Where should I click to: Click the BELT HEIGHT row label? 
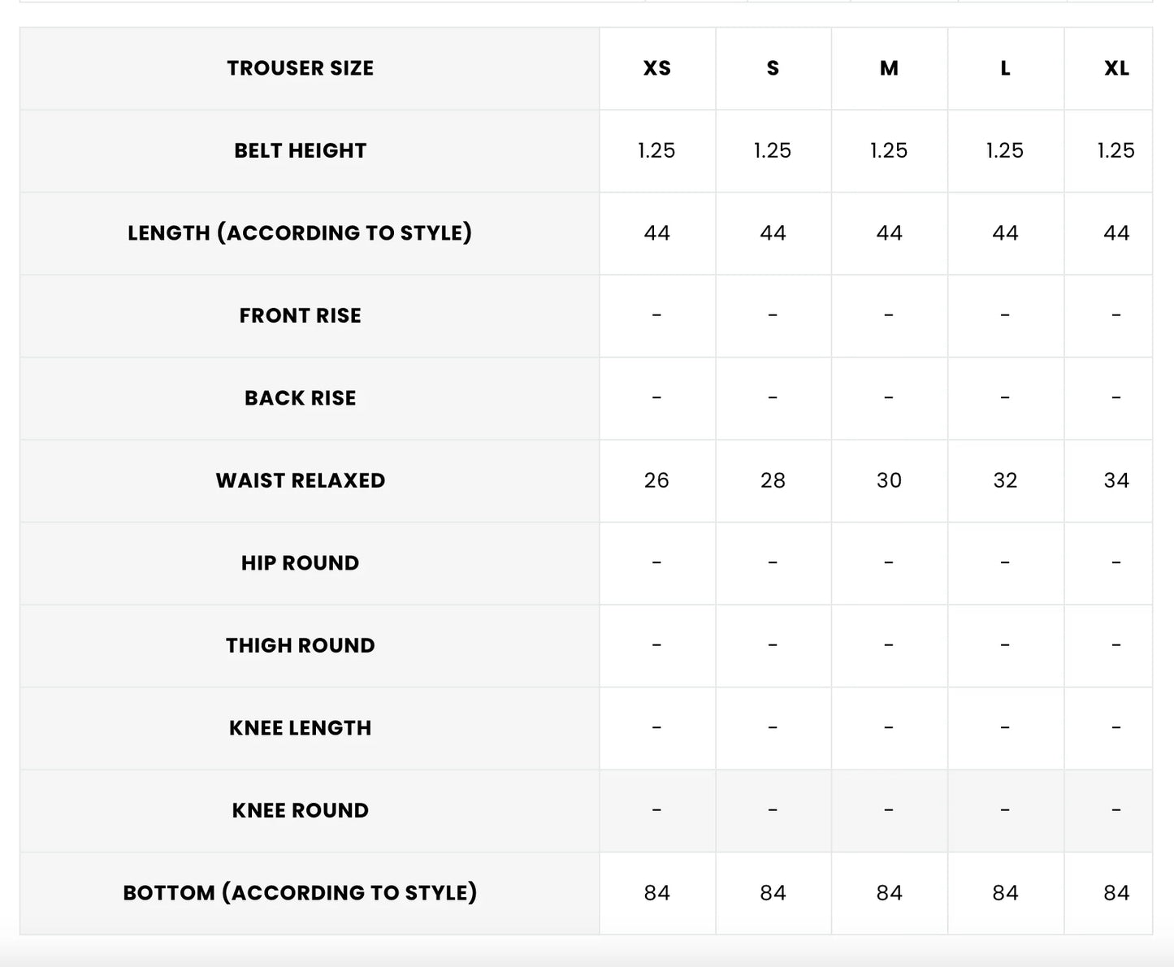(300, 150)
